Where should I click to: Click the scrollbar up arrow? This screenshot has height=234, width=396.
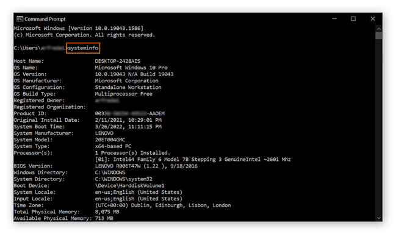point(378,29)
